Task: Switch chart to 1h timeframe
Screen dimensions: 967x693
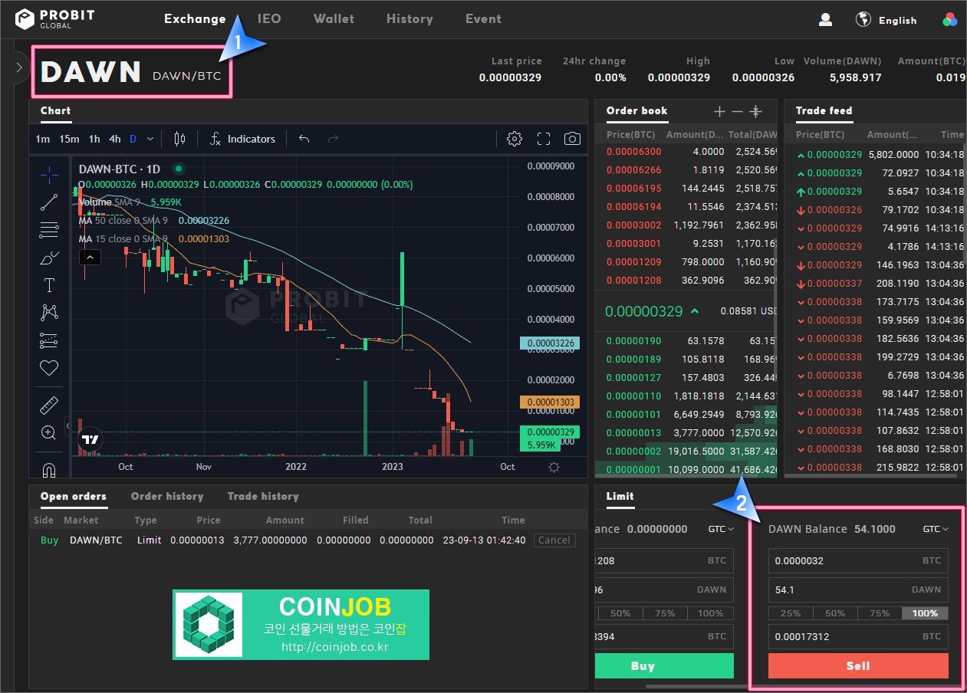Action: click(94, 139)
